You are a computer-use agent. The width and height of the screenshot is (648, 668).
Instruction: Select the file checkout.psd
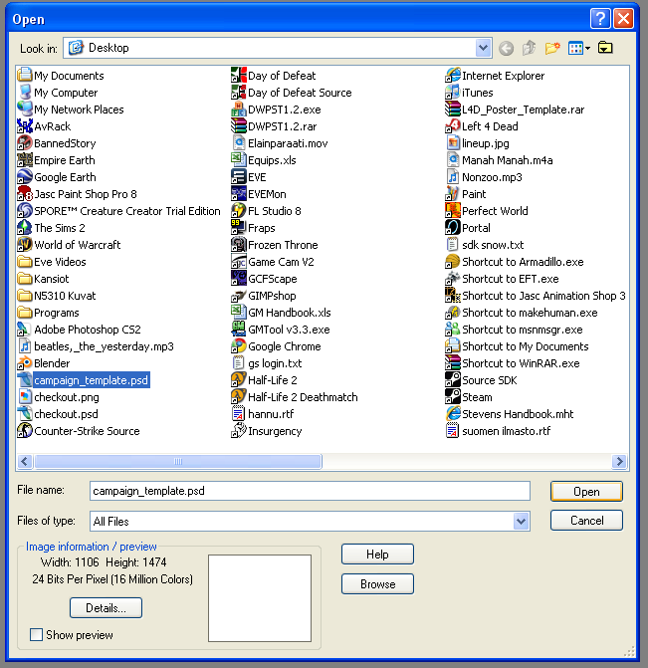58,414
